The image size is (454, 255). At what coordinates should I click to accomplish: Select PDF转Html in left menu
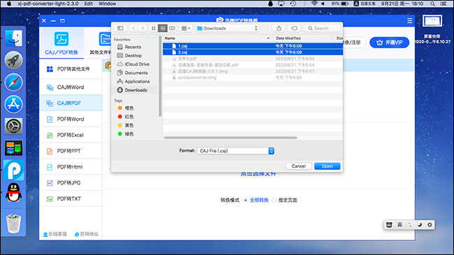tap(71, 167)
